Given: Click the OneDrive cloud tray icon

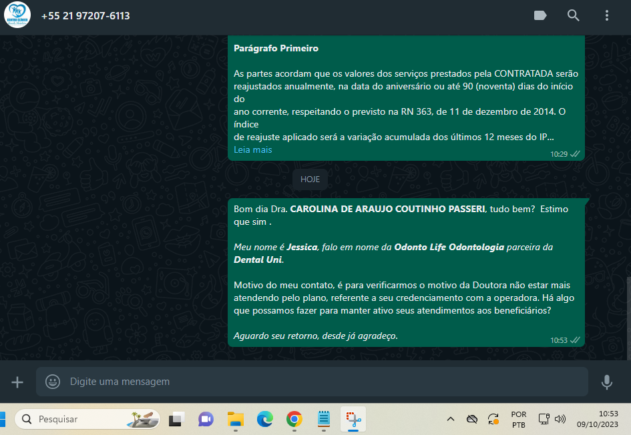Looking at the screenshot, I should [x=472, y=419].
